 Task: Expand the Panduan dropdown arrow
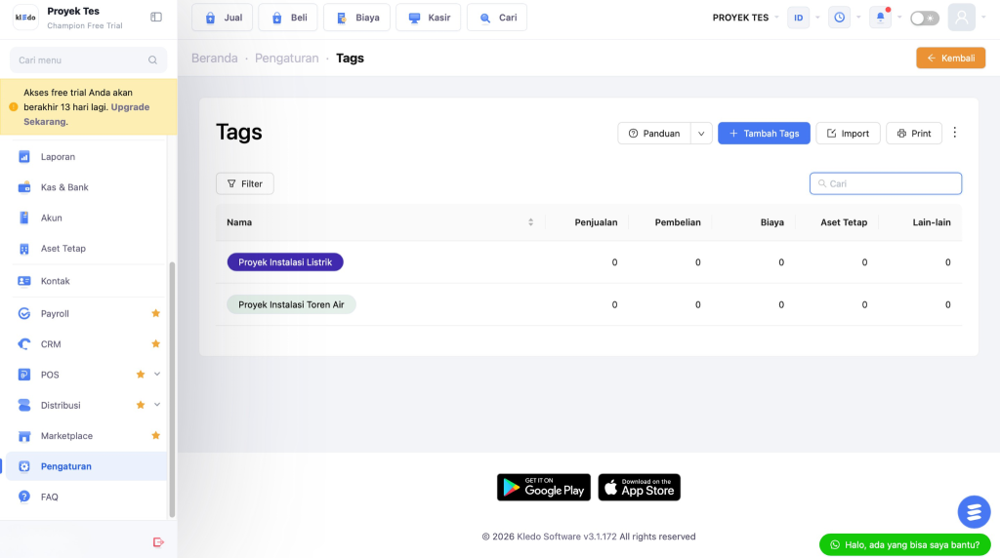pos(701,133)
